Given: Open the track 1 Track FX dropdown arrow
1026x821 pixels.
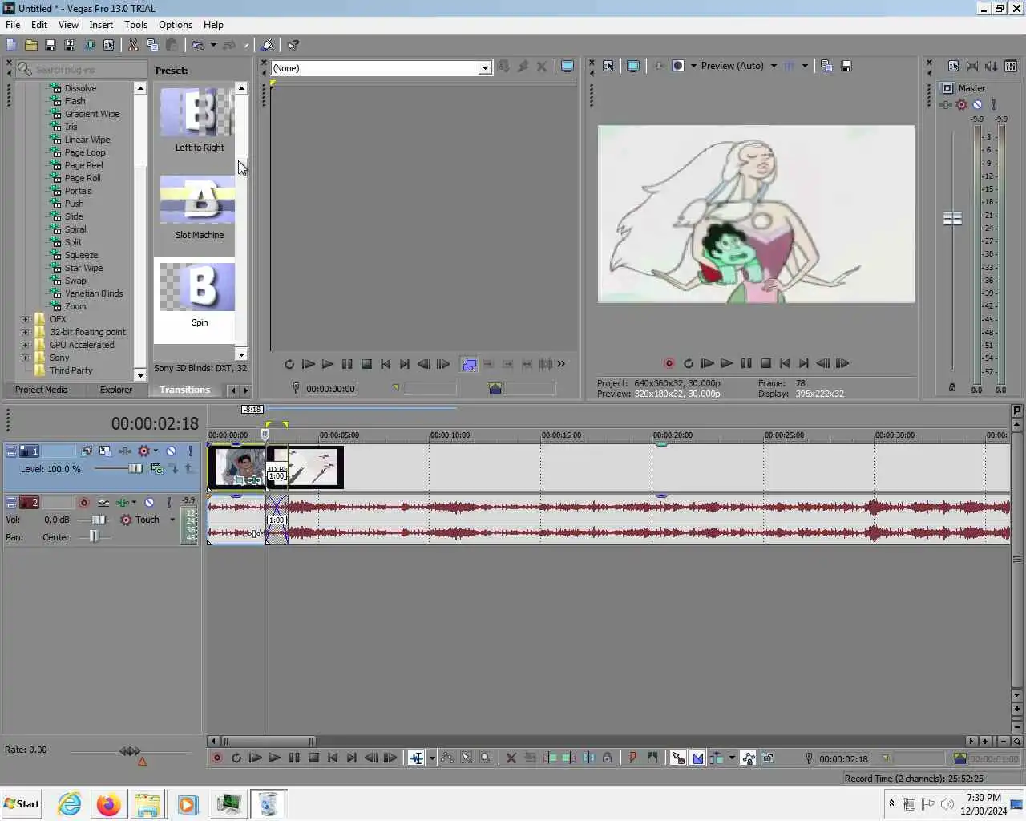Looking at the screenshot, I should [156, 451].
